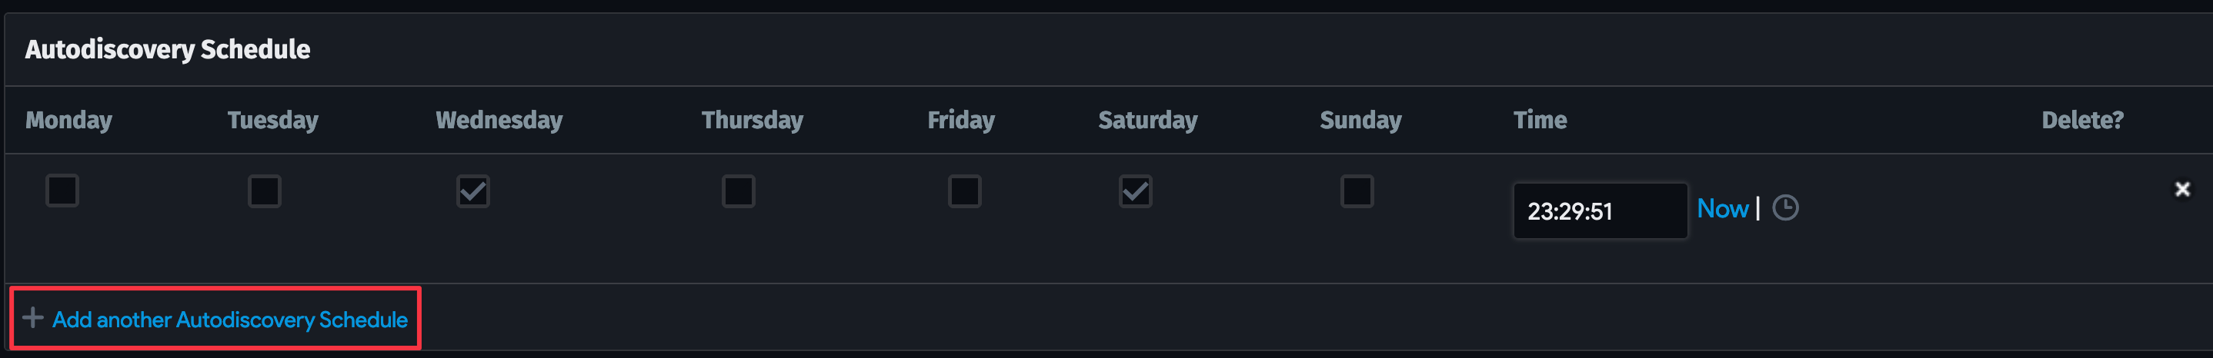Enable the Monday checkbox

(x=62, y=191)
